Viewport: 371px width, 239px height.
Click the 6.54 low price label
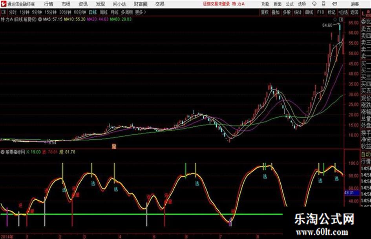click(52, 143)
